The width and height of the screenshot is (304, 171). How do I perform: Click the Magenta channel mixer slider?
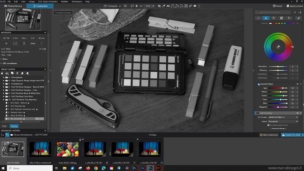[x=278, y=107]
